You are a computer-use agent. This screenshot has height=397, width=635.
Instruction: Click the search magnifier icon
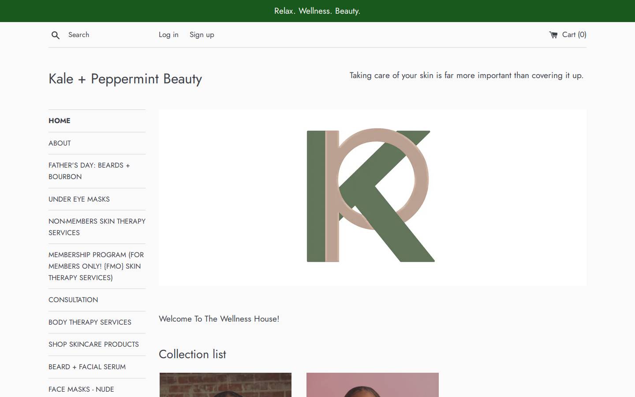pos(56,35)
